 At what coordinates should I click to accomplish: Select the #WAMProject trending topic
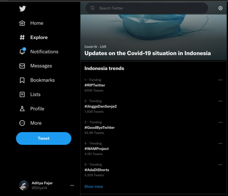[x=97, y=149]
